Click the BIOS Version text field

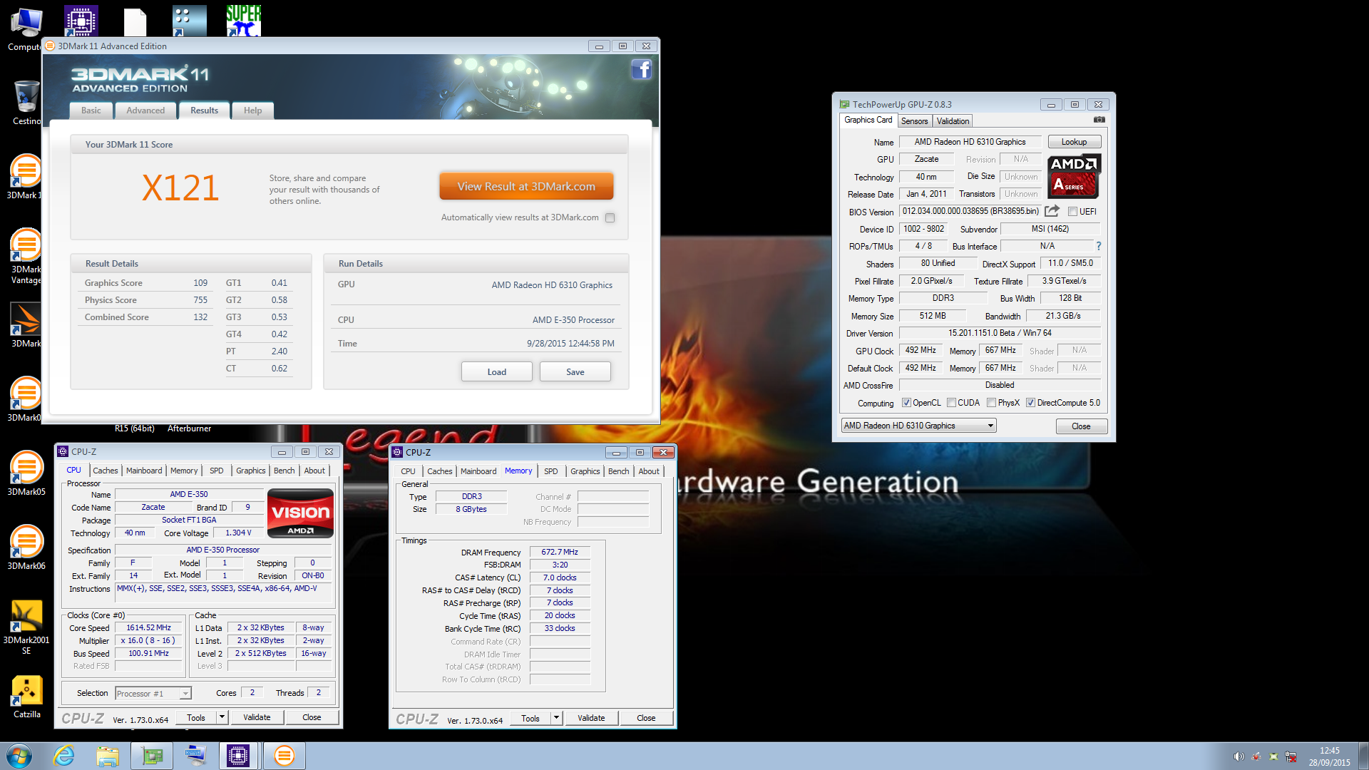pos(970,211)
